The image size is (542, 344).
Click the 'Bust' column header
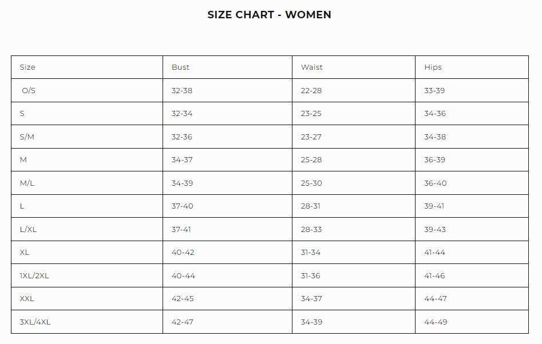click(x=180, y=67)
